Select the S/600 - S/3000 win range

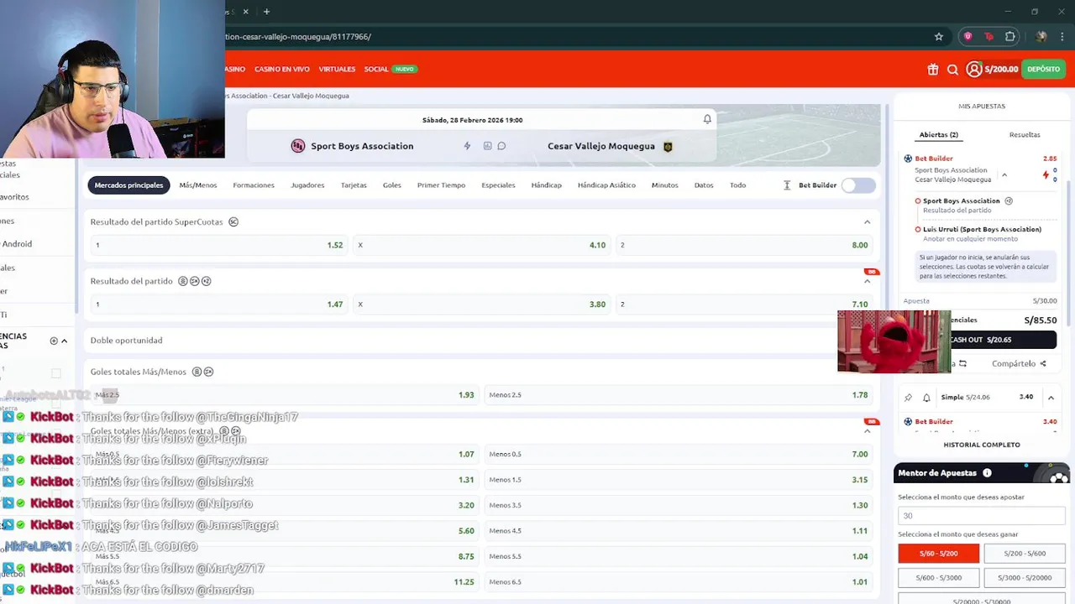(939, 577)
